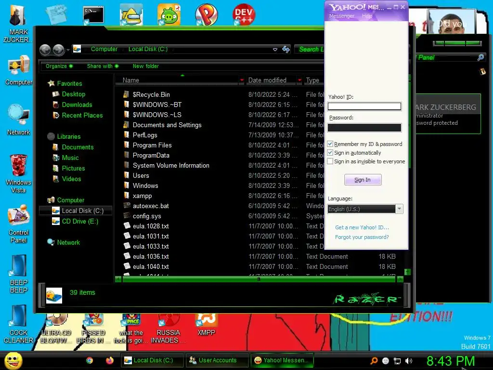Screen dimensions: 493x370
Task: Switch to Local Disk (C:) taskbar window
Action: [152, 360]
